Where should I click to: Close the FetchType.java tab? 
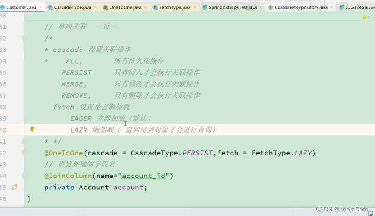[x=195, y=7]
